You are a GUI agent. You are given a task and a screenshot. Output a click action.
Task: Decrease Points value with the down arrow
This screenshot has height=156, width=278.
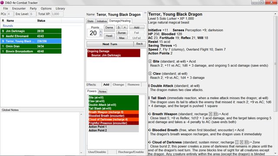pyautogui.click(x=100, y=35)
